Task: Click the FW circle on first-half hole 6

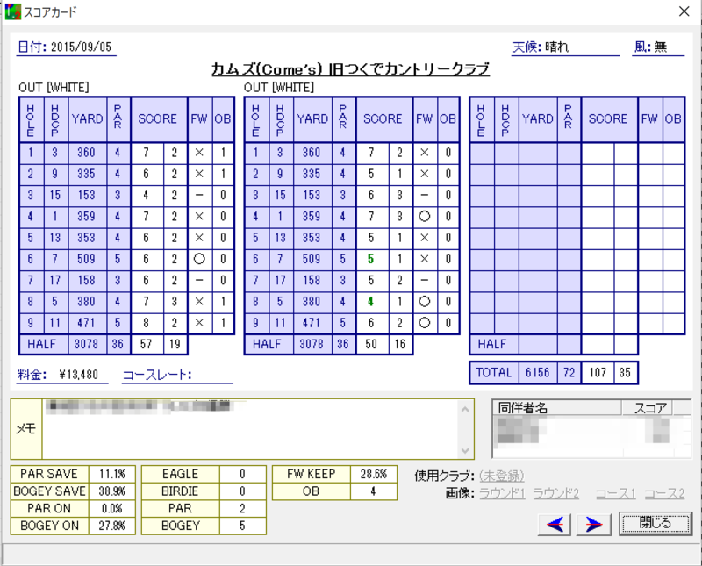Action: 199,259
